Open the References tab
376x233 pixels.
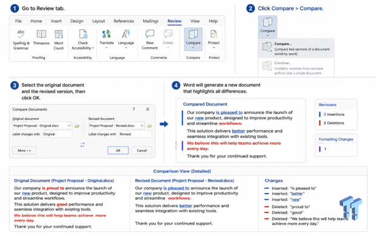click(x=124, y=21)
